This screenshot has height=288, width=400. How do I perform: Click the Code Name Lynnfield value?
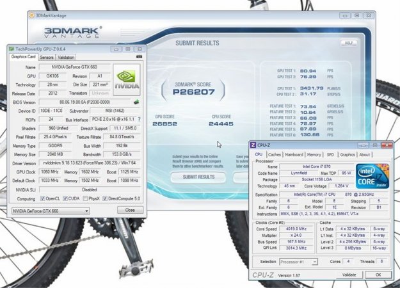click(x=298, y=173)
